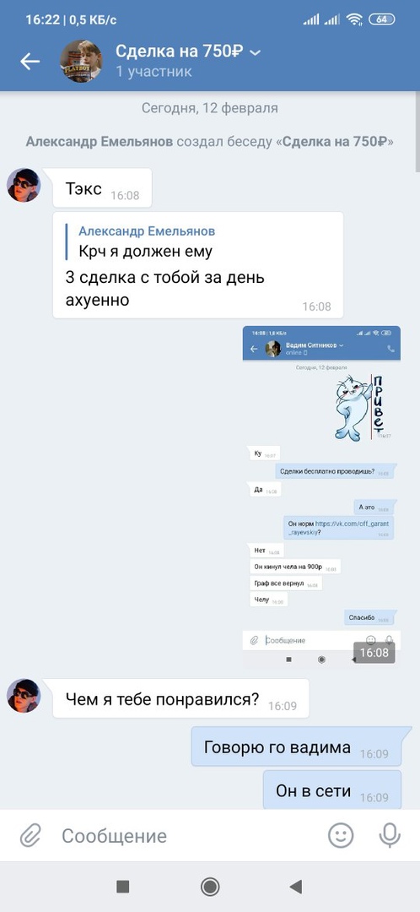Open the 1 участник members subtitle

coord(153,72)
